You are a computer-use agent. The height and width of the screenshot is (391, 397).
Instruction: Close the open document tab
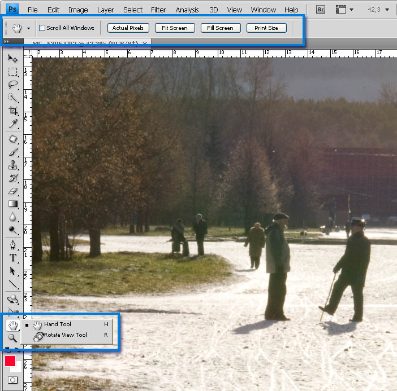(145, 43)
